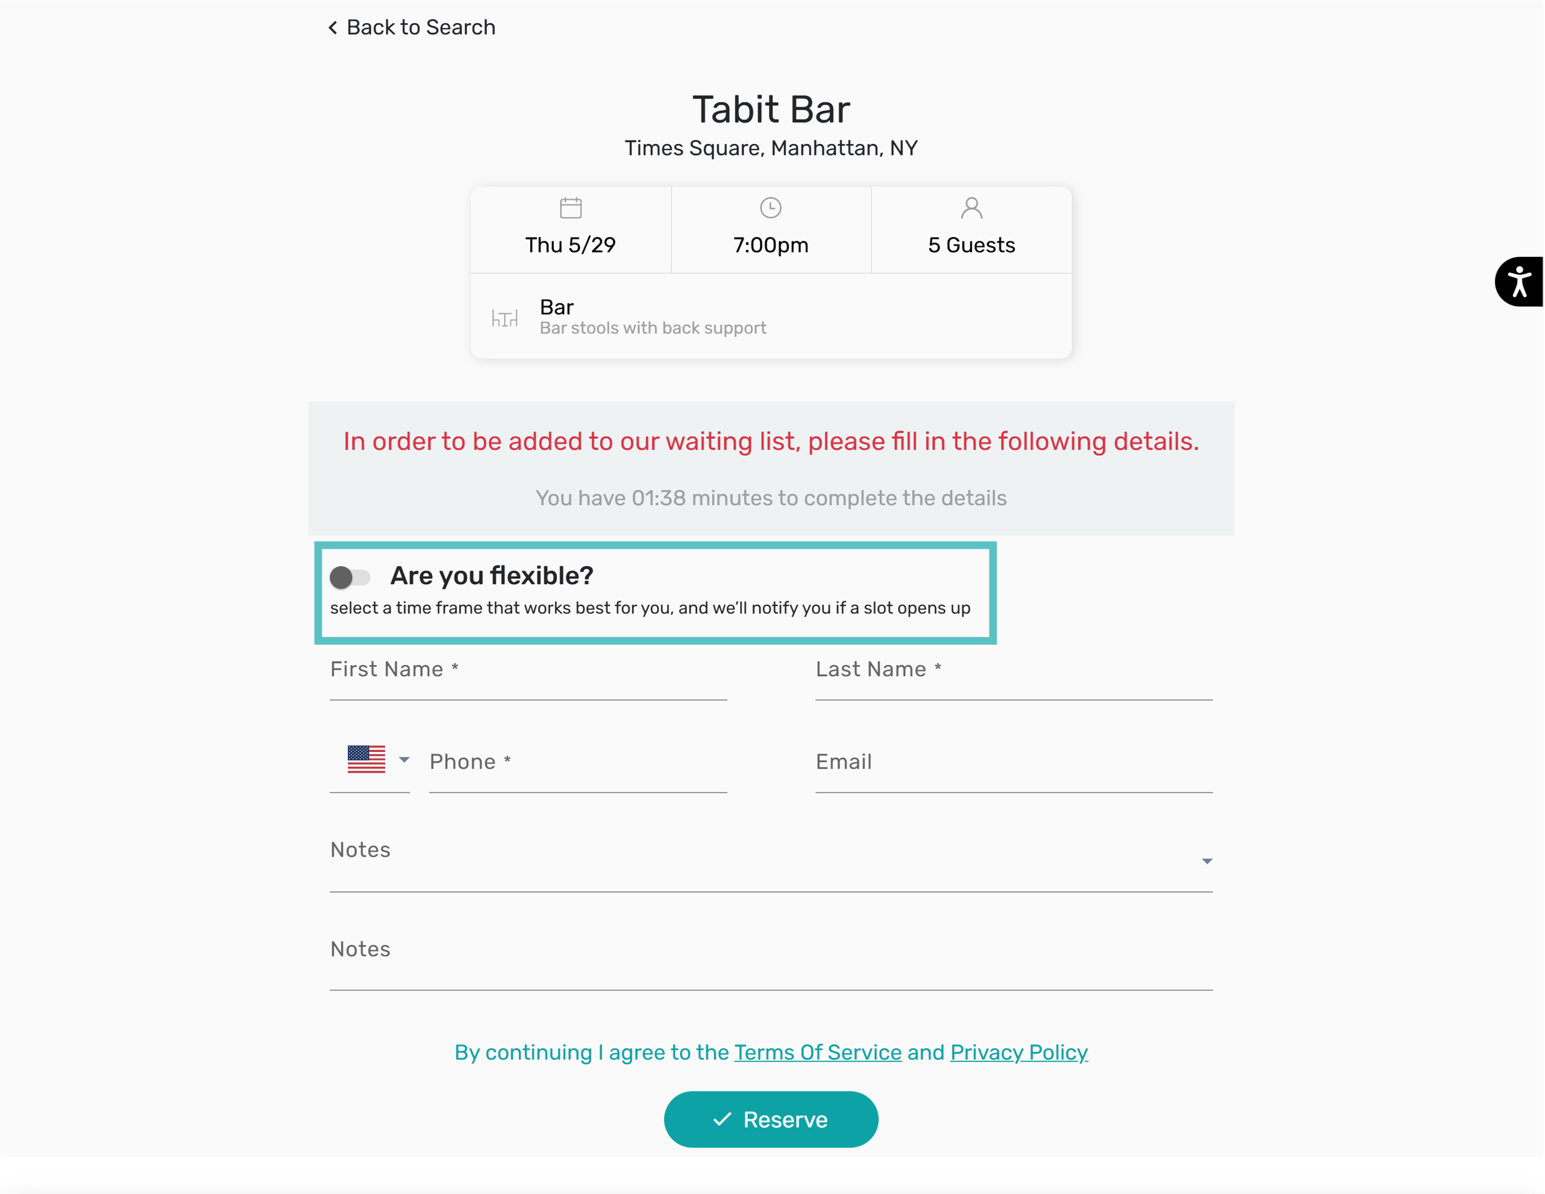
Task: Click the US flag country icon
Action: pyautogui.click(x=366, y=760)
